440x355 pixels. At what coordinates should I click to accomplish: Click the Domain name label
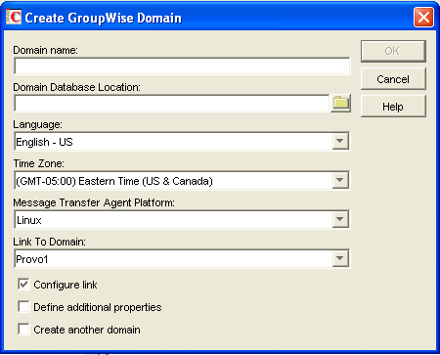[46, 50]
